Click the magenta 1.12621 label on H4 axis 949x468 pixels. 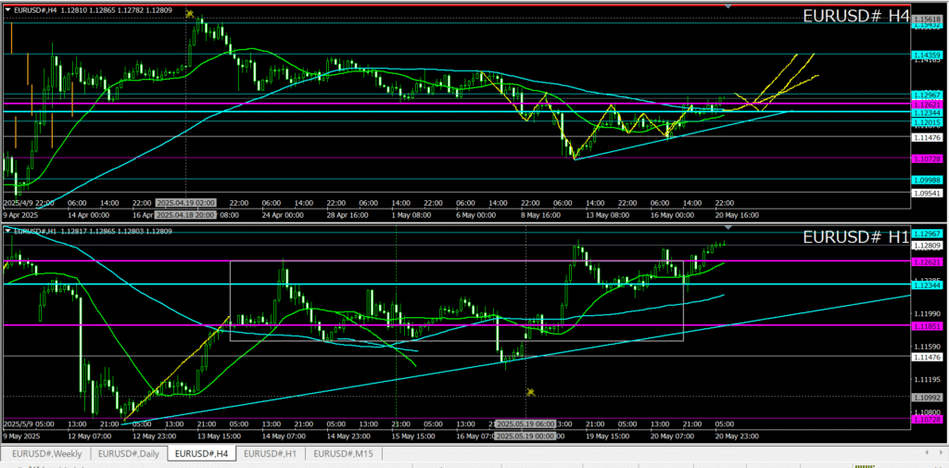tap(926, 104)
